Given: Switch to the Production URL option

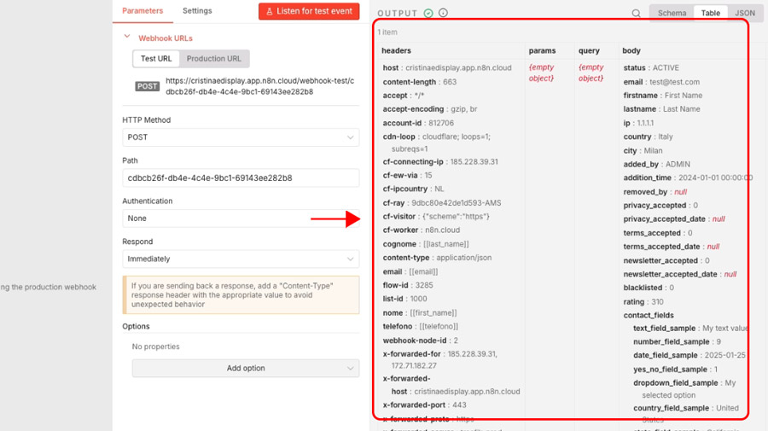Looking at the screenshot, I should 213,59.
